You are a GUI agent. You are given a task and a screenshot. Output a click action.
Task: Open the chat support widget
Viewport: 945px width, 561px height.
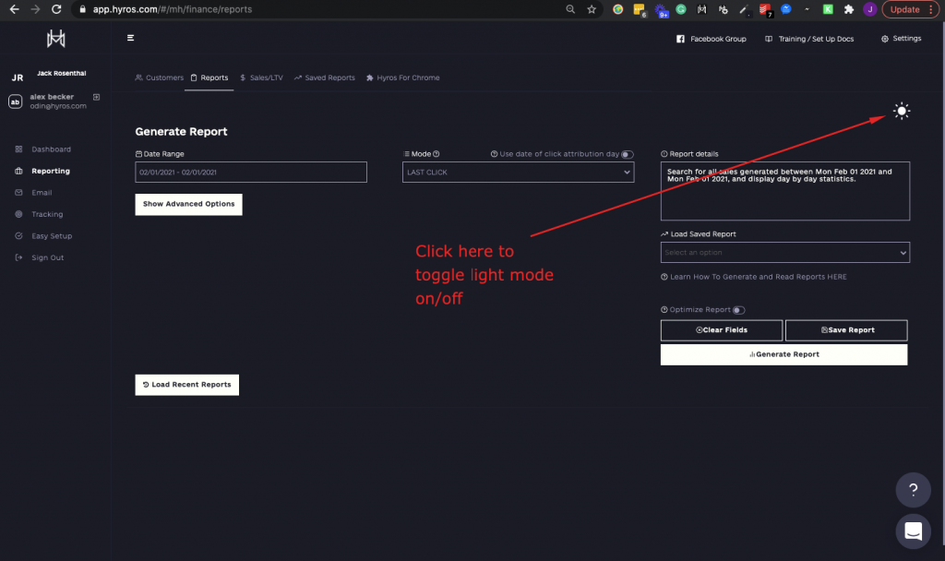(913, 531)
